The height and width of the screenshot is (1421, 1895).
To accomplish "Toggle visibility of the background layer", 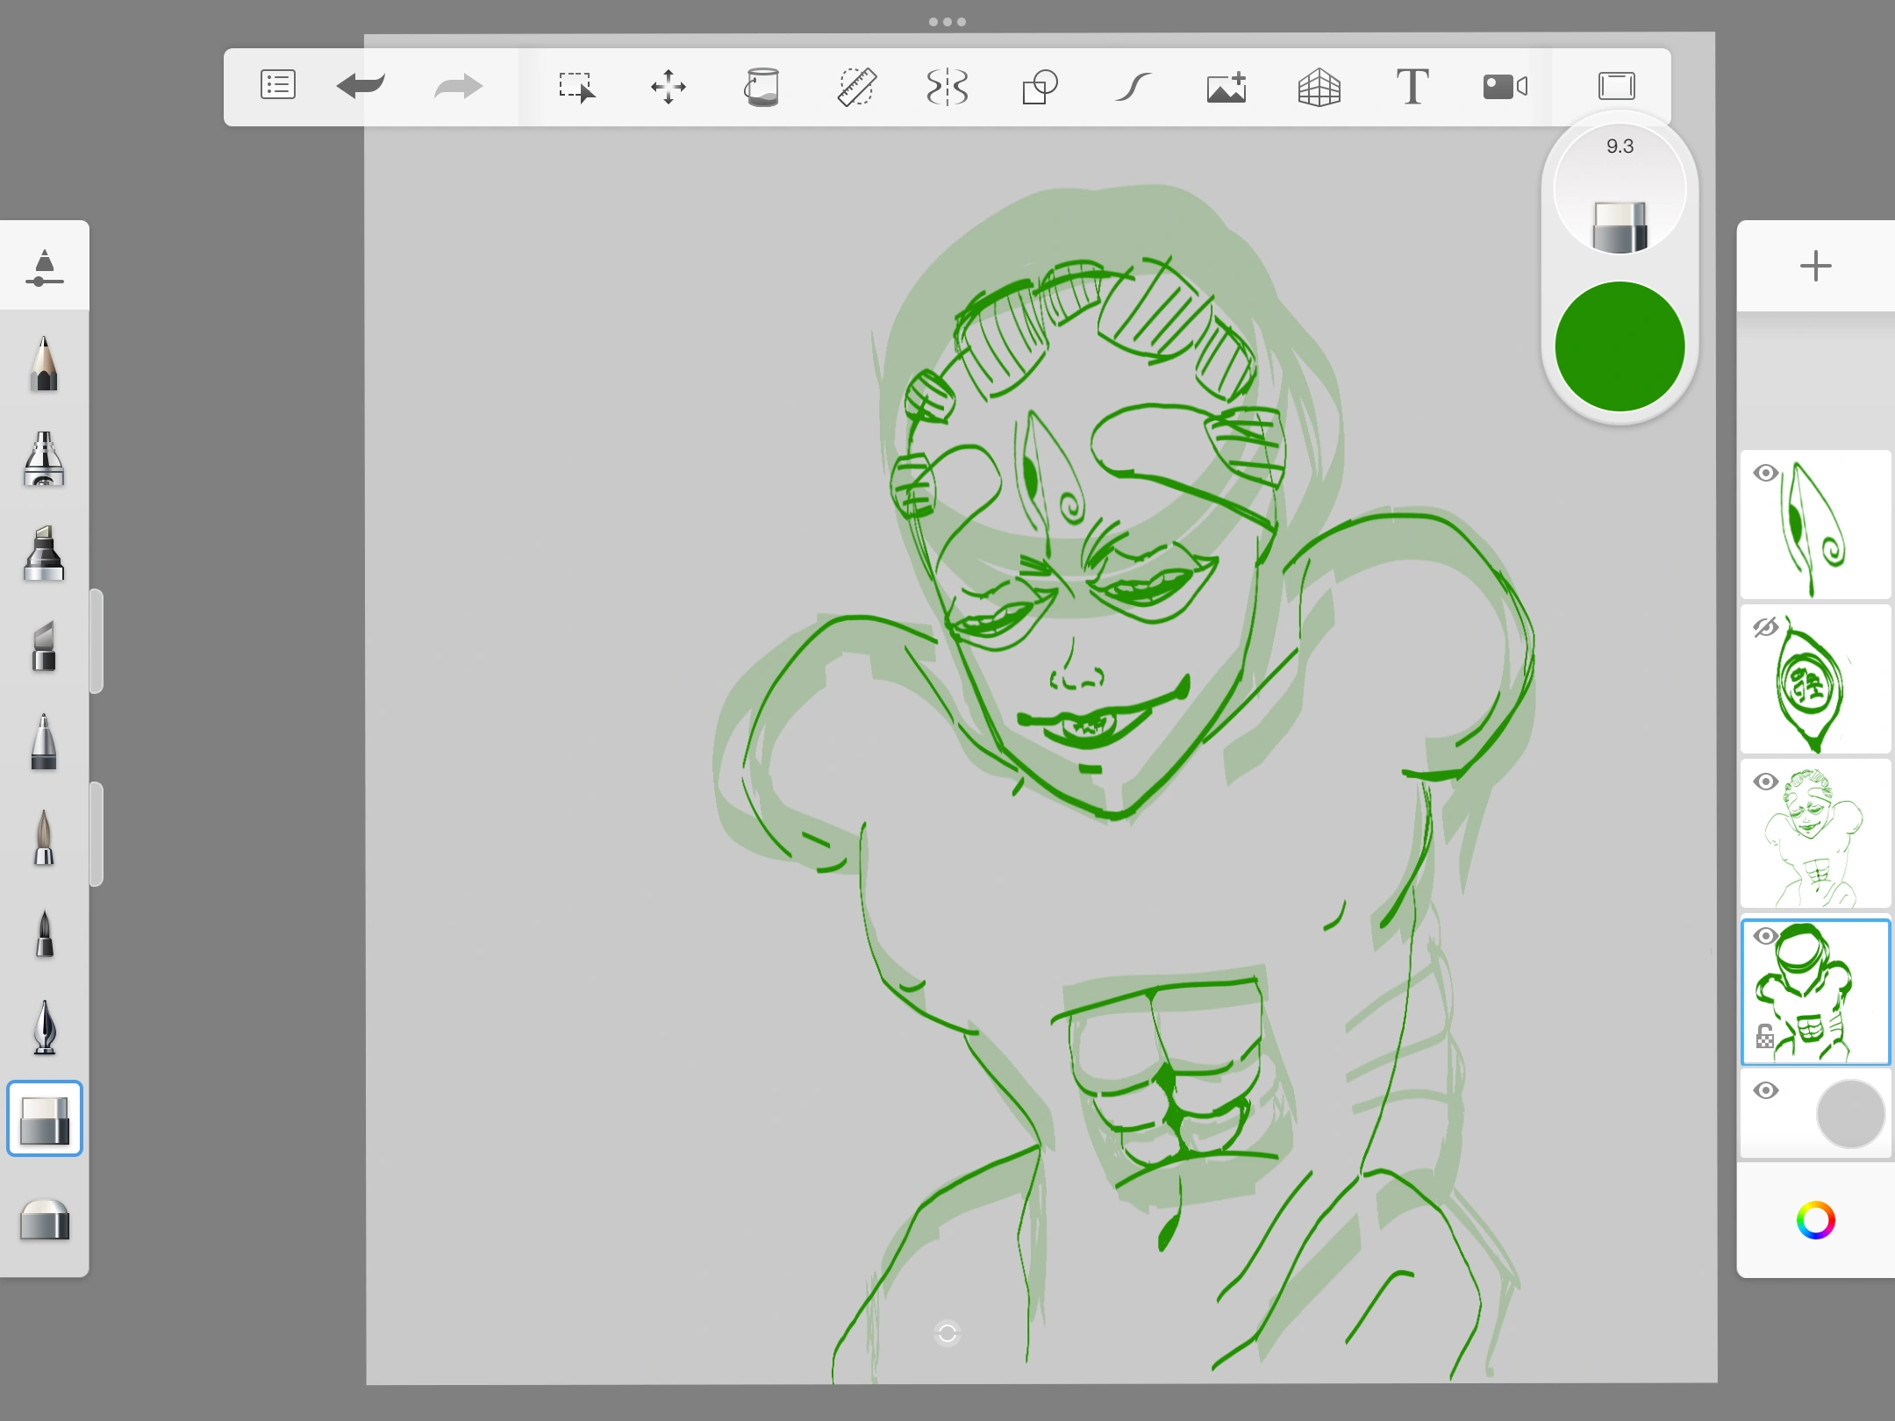I will coord(1765,1090).
